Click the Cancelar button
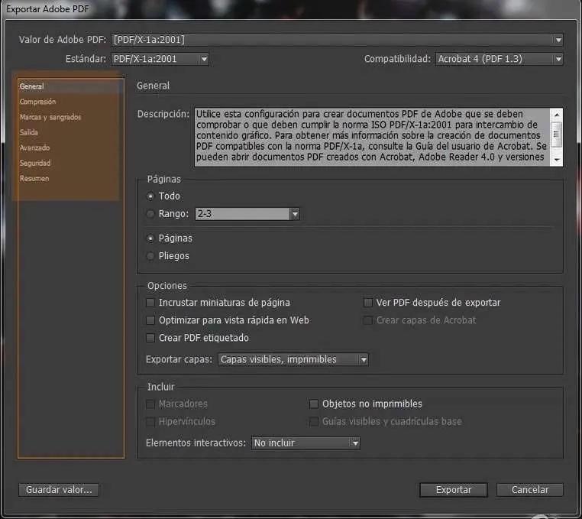 point(529,490)
